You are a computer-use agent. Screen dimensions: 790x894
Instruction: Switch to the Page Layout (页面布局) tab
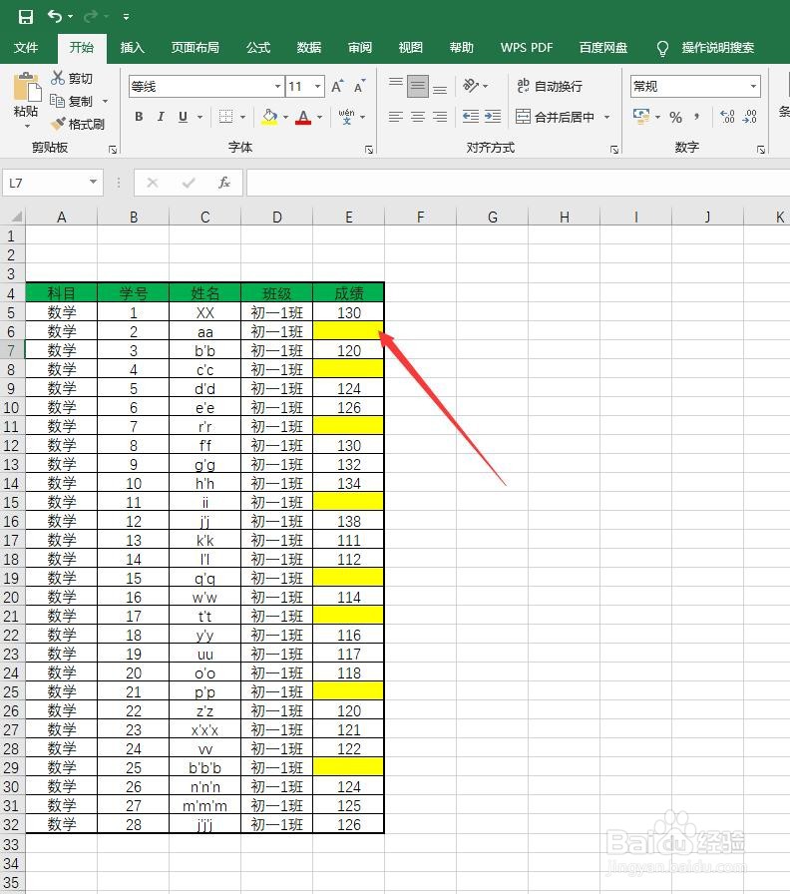[195, 47]
